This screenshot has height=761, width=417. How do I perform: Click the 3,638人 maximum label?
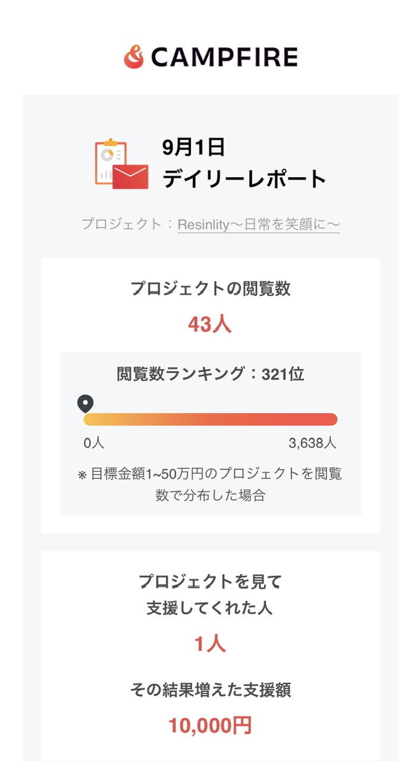(313, 443)
